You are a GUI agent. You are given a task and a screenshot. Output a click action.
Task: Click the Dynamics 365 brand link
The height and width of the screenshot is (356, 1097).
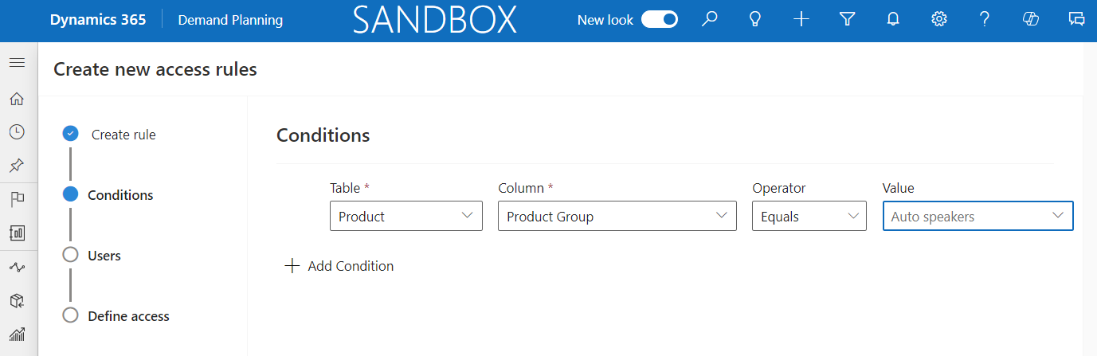tap(98, 20)
